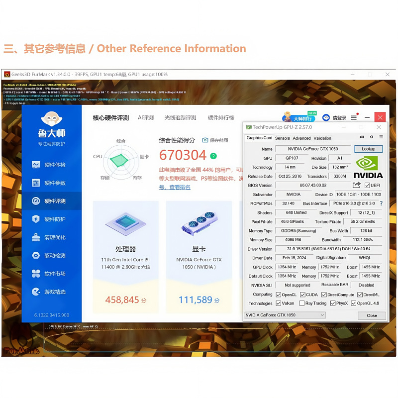Image resolution: width=398 pixels, height=398 pixels.
Task: Click the 处理器 CPU chip image
Action: pyautogui.click(x=126, y=223)
